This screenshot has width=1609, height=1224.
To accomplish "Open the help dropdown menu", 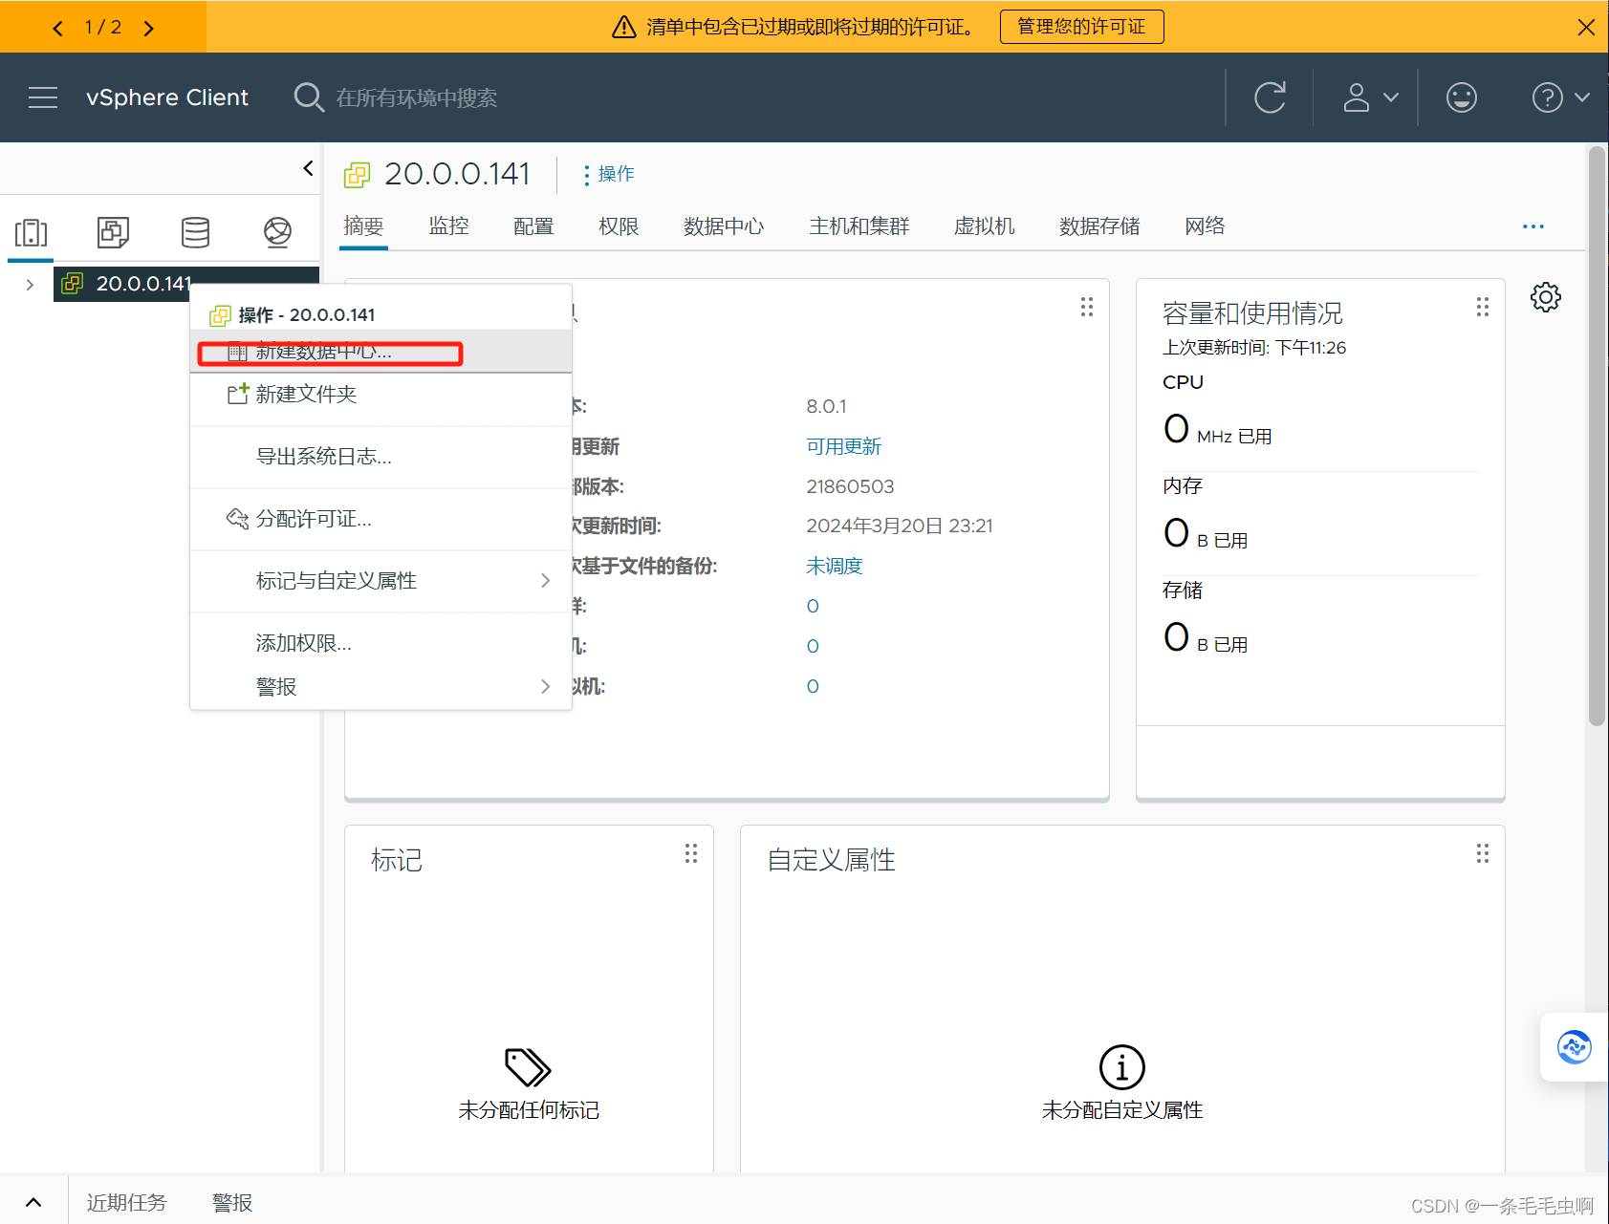I will (x=1559, y=97).
